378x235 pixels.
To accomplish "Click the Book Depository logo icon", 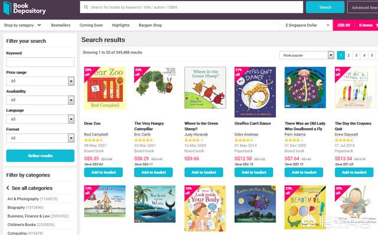I will point(7,8).
